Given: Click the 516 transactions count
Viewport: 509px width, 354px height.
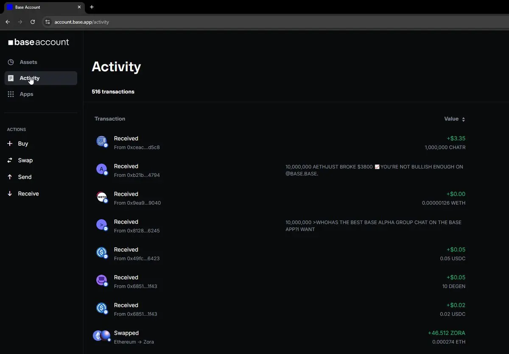Looking at the screenshot, I should click(113, 92).
